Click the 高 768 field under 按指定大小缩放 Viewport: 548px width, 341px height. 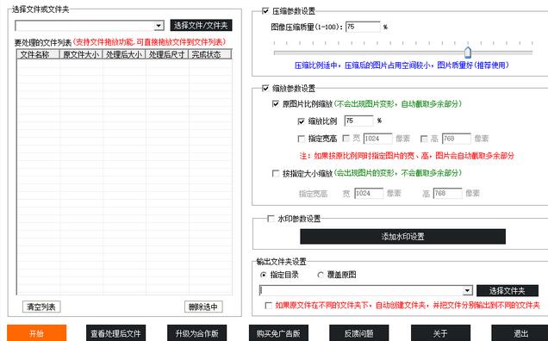click(x=448, y=193)
